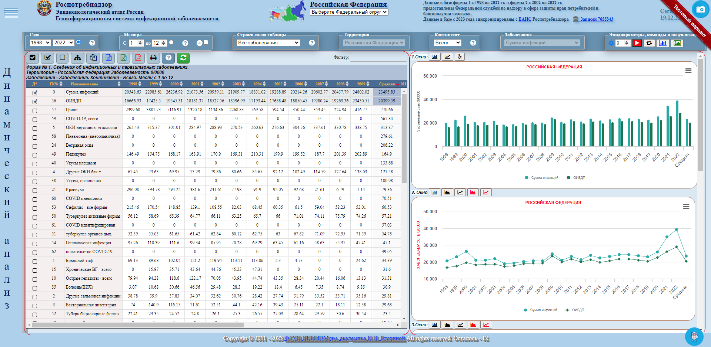Viewport: 711px width, 347px height.
Task: Open the federal district selector dropdown
Action: tap(349, 12)
